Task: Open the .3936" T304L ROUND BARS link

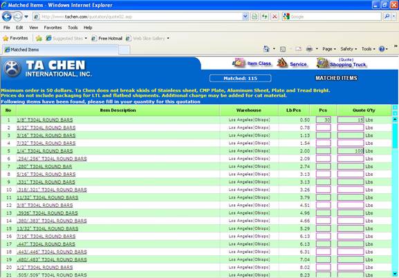Action: [x=47, y=213]
